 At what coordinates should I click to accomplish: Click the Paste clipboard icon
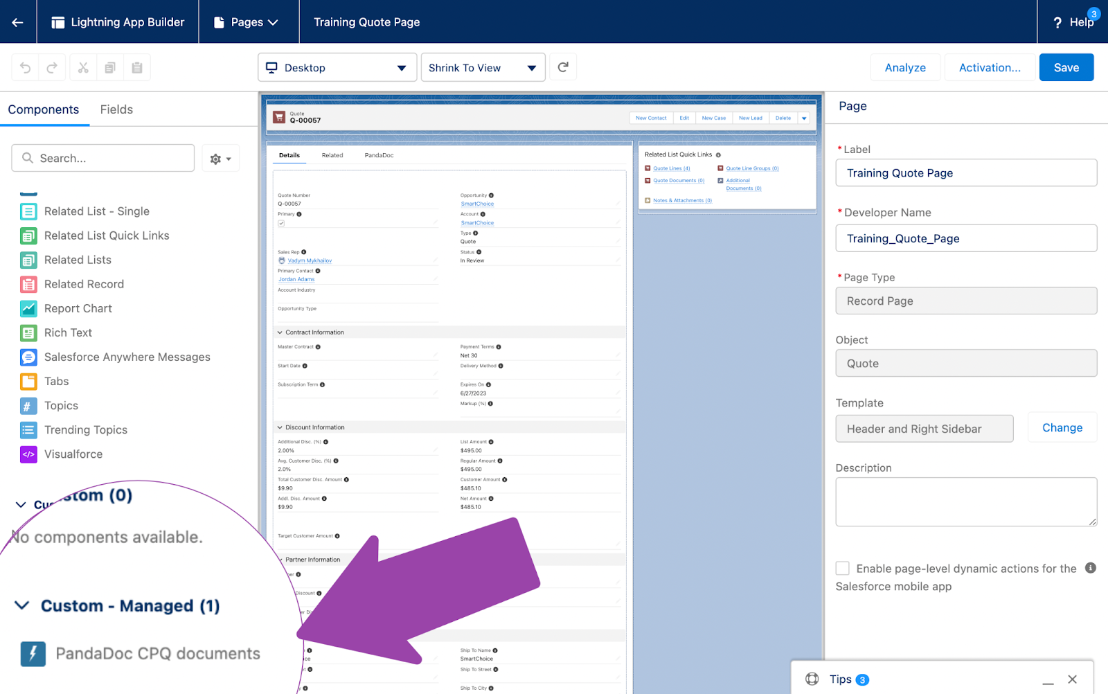coord(137,68)
